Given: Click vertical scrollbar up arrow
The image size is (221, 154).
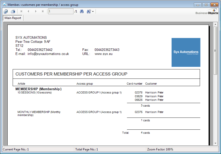Looking at the screenshot, I should (x=215, y=24).
